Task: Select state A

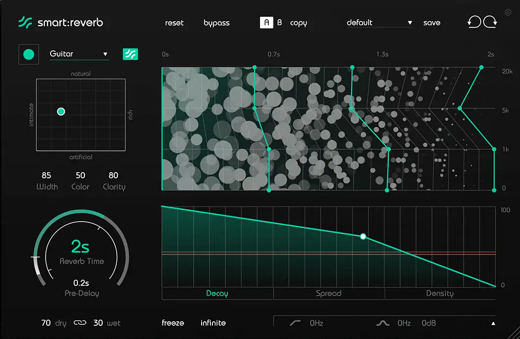Action: click(266, 23)
